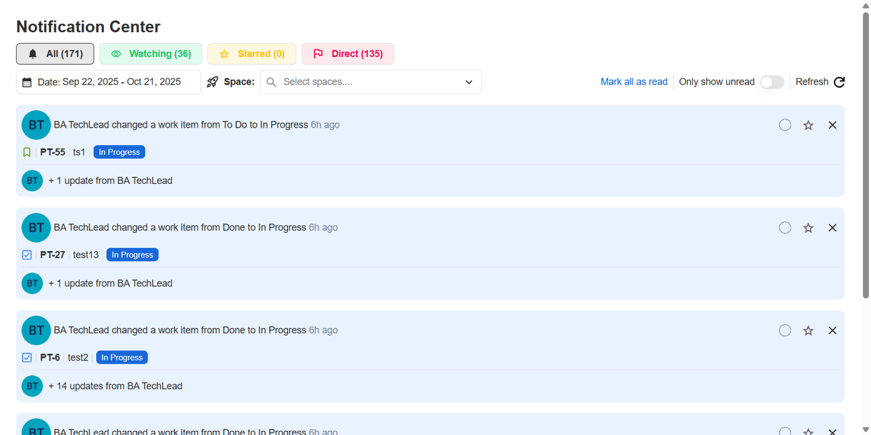The height and width of the screenshot is (435, 871).
Task: Open the All (171) notifications tab
Action: pyautogui.click(x=55, y=54)
